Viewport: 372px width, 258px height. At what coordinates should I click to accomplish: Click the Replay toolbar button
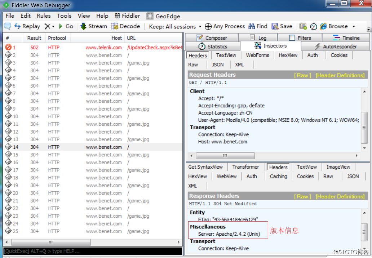click(x=27, y=26)
